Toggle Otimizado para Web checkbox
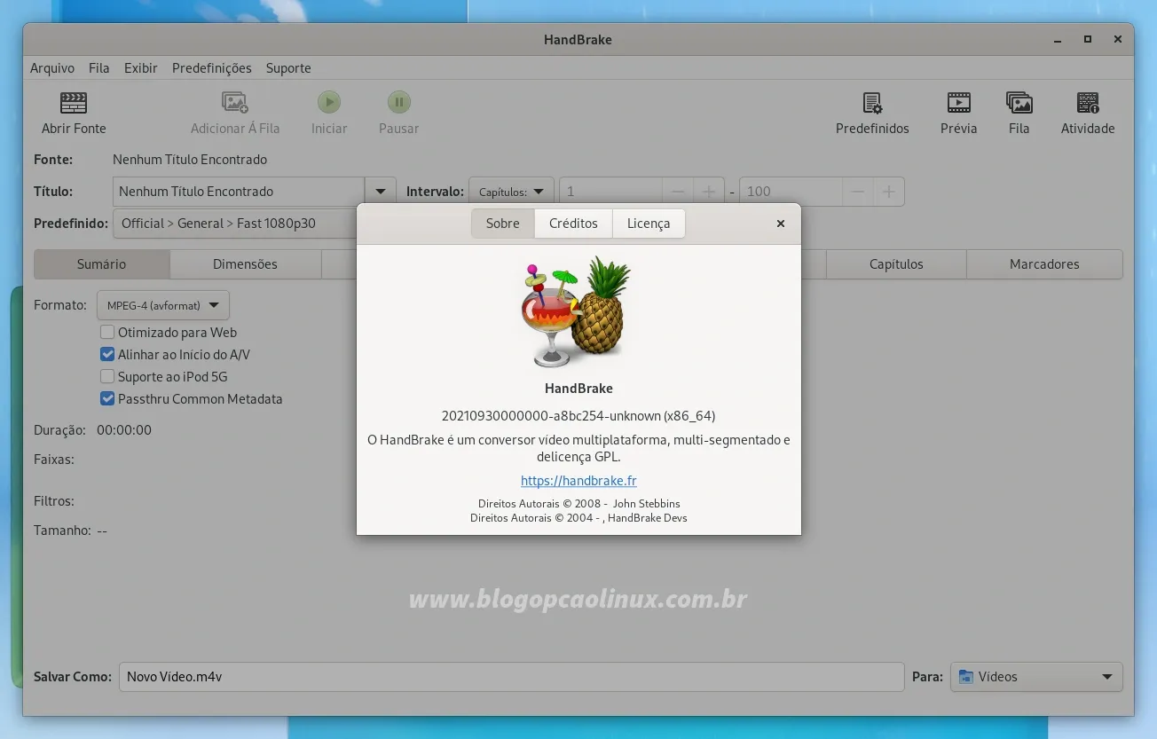Image resolution: width=1157 pixels, height=739 pixels. coord(107,333)
